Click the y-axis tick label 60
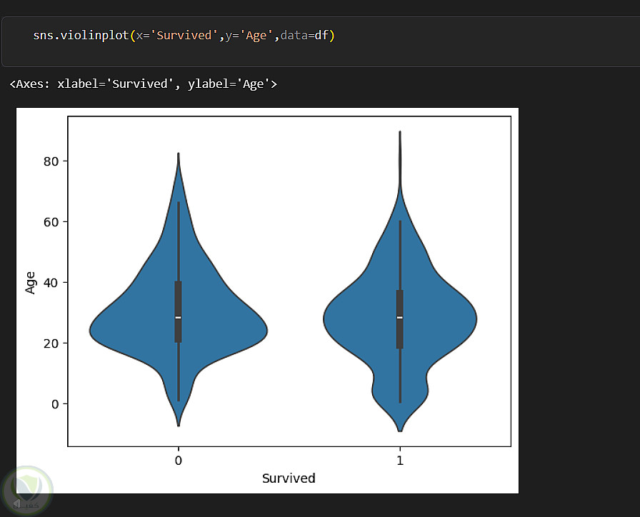 pos(49,222)
